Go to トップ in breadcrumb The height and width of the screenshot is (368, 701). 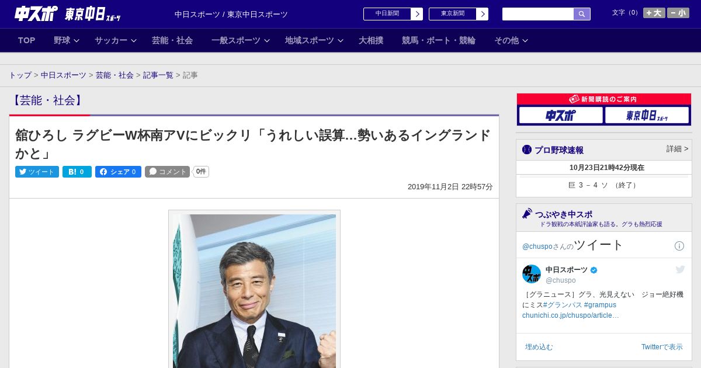tap(20, 75)
